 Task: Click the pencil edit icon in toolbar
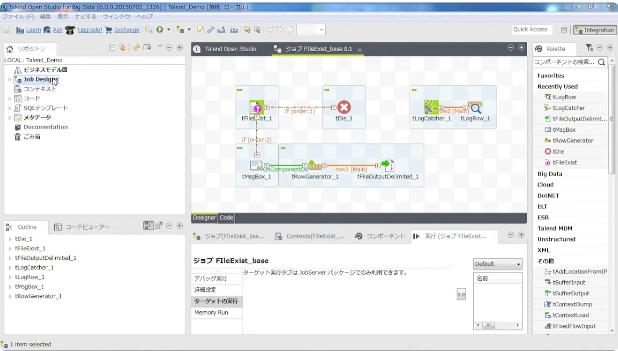[x=200, y=30]
